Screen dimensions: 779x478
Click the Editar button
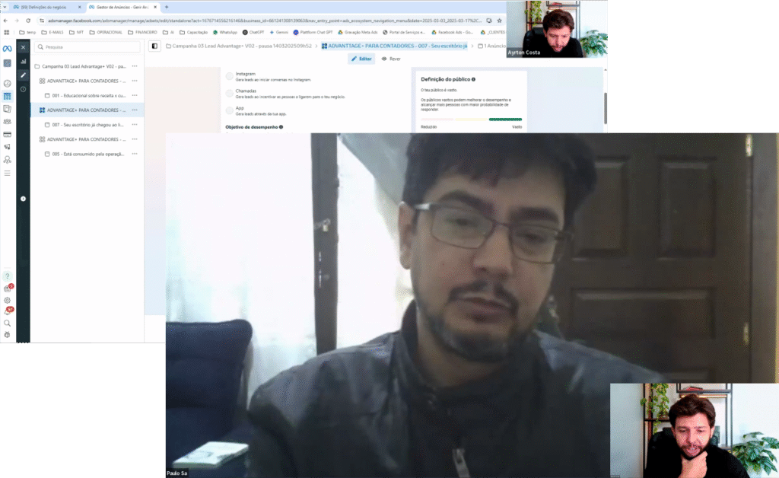click(362, 59)
